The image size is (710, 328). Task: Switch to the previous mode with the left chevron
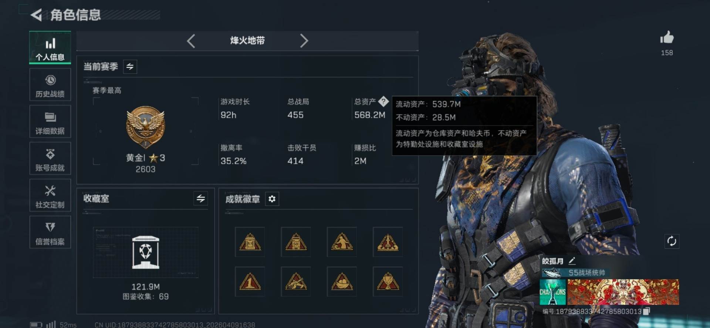(x=191, y=41)
